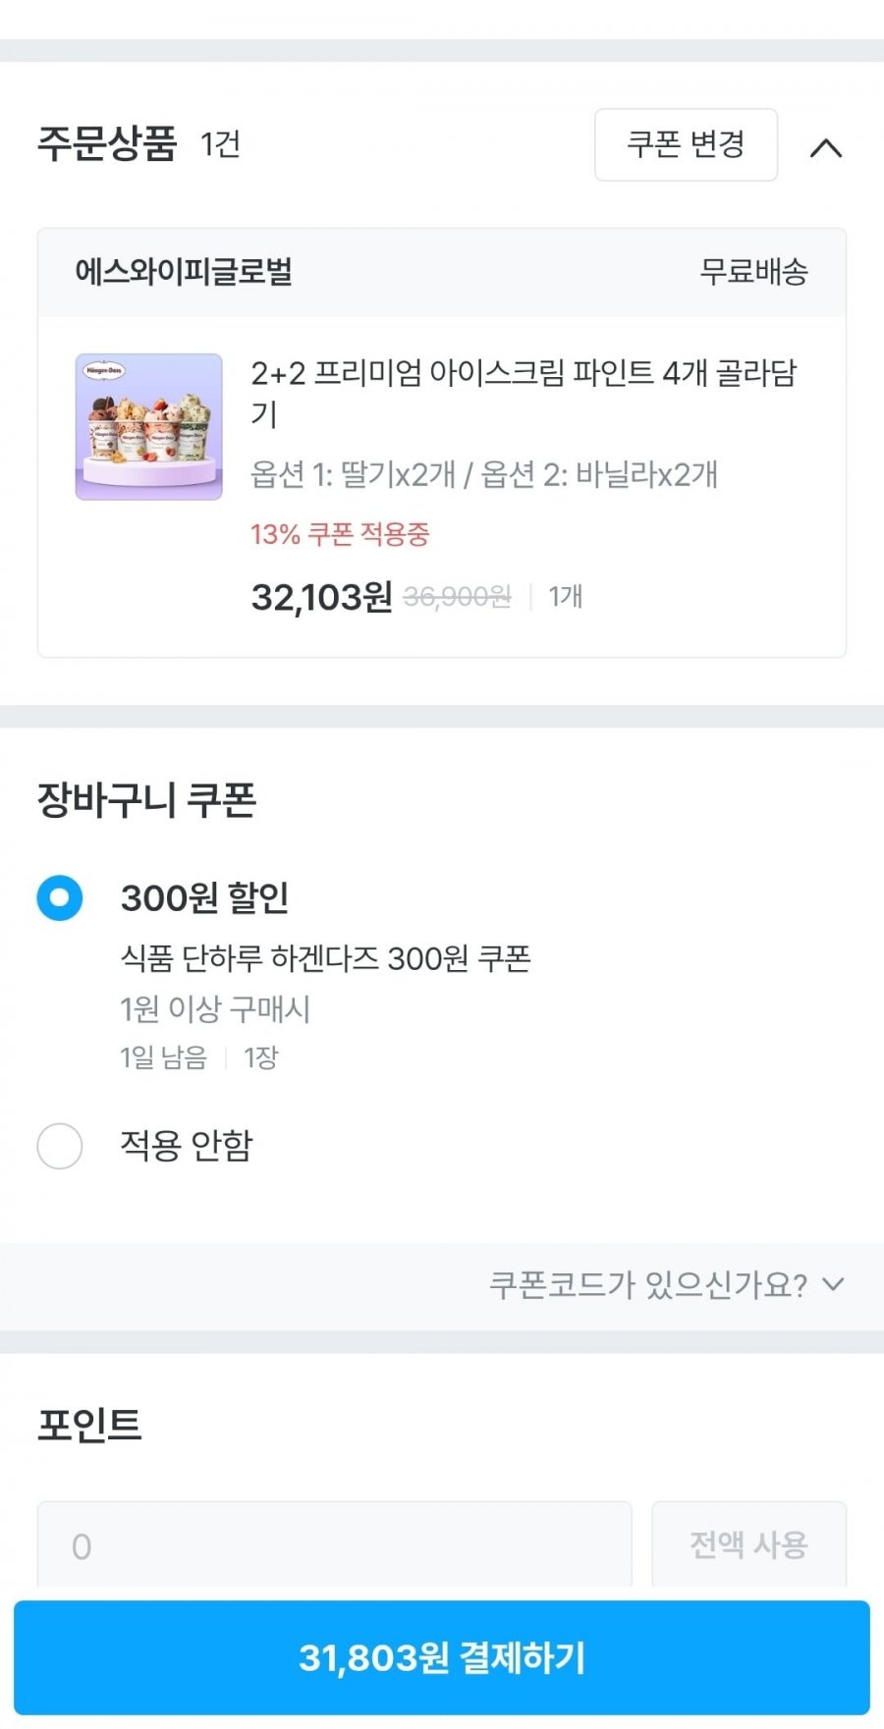Tap the 31,803원 결제하기 payment button
This screenshot has height=1729, width=884.
tap(442, 1657)
